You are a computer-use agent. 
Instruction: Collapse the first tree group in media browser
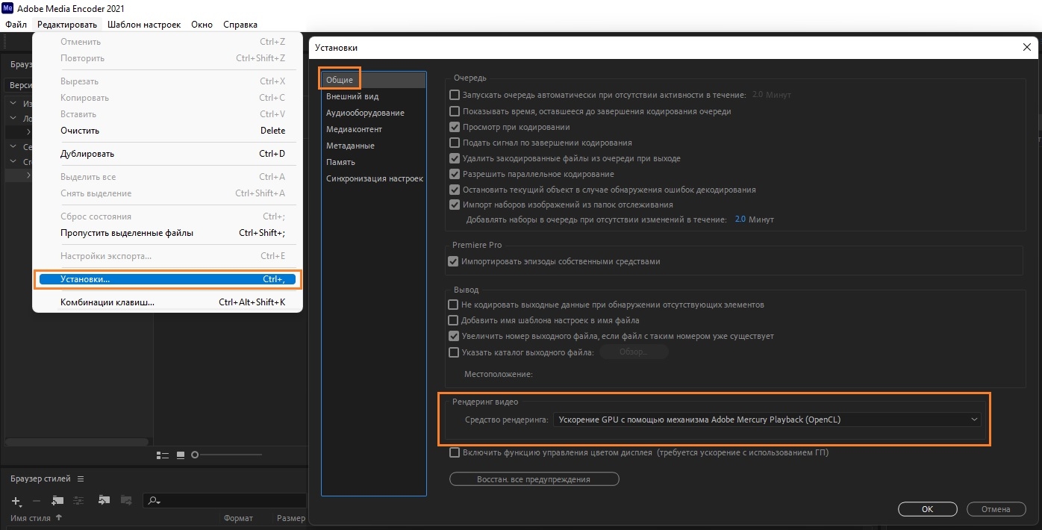tap(13, 104)
